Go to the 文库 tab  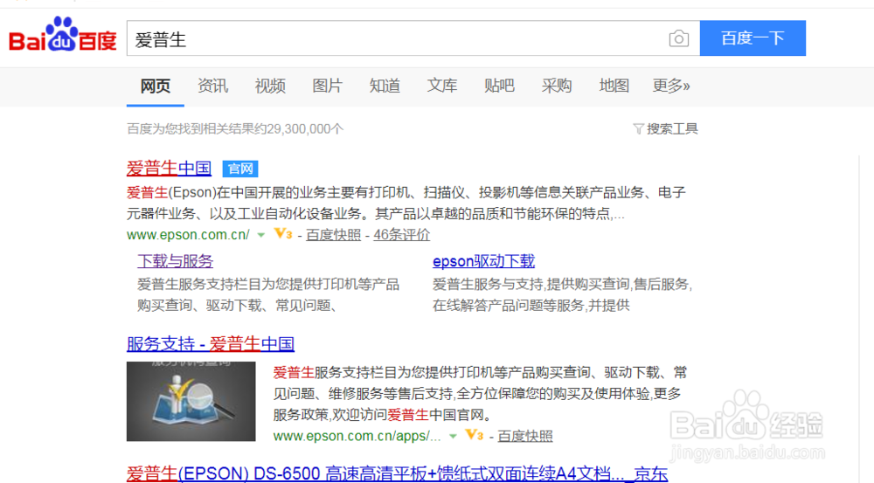click(442, 86)
